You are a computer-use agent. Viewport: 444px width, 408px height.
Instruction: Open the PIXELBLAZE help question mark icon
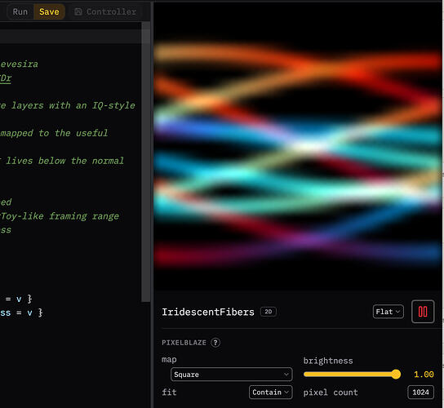[x=215, y=343]
